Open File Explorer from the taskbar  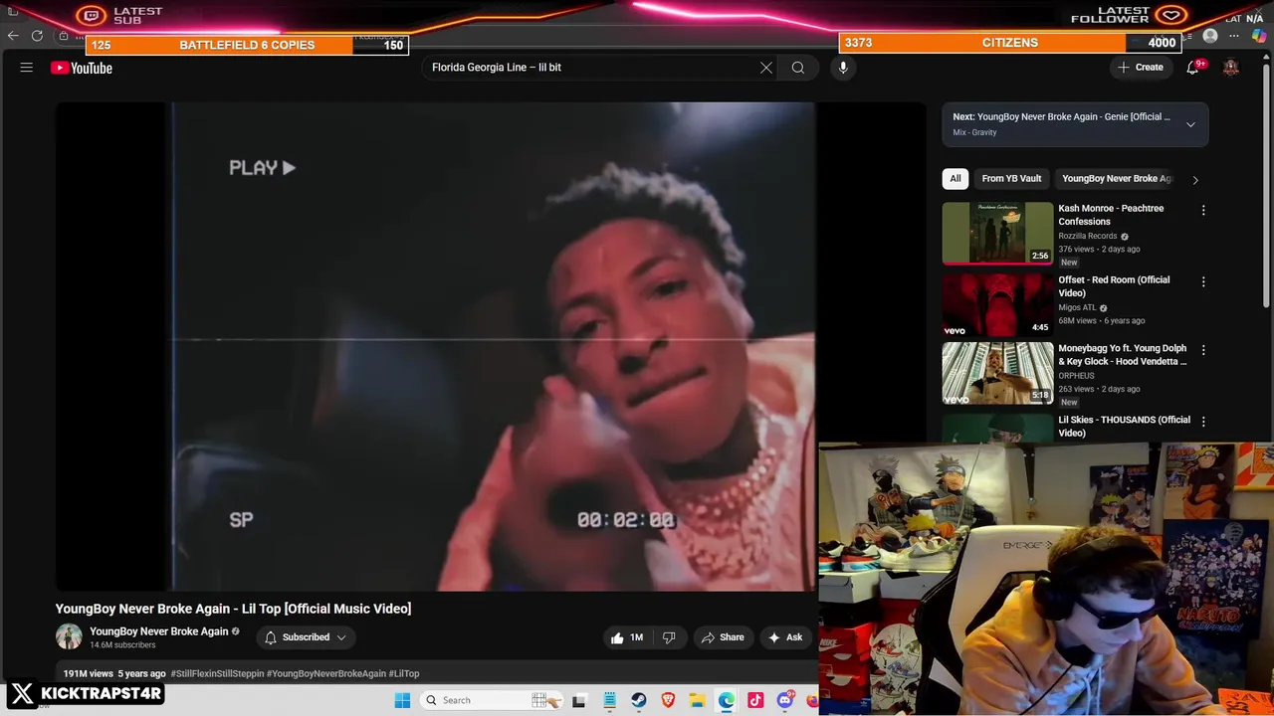(x=698, y=700)
